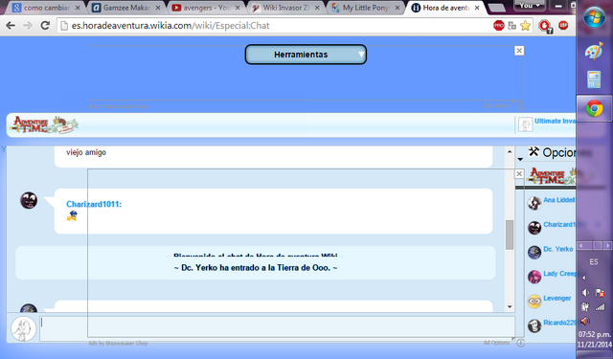Open Ana Liddell's user entry
Screen dimensions: 613x359
552,202
